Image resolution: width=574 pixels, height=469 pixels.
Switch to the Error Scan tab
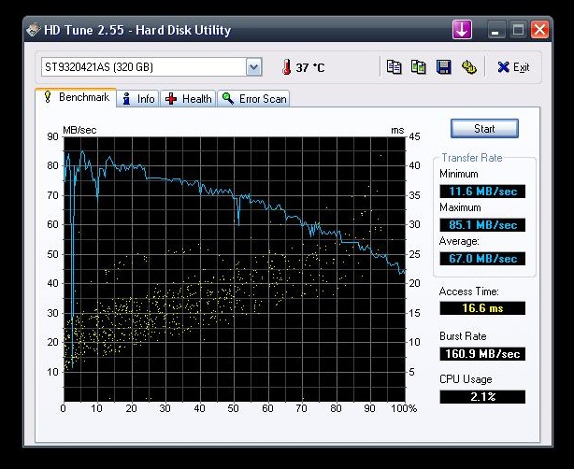coord(253,99)
